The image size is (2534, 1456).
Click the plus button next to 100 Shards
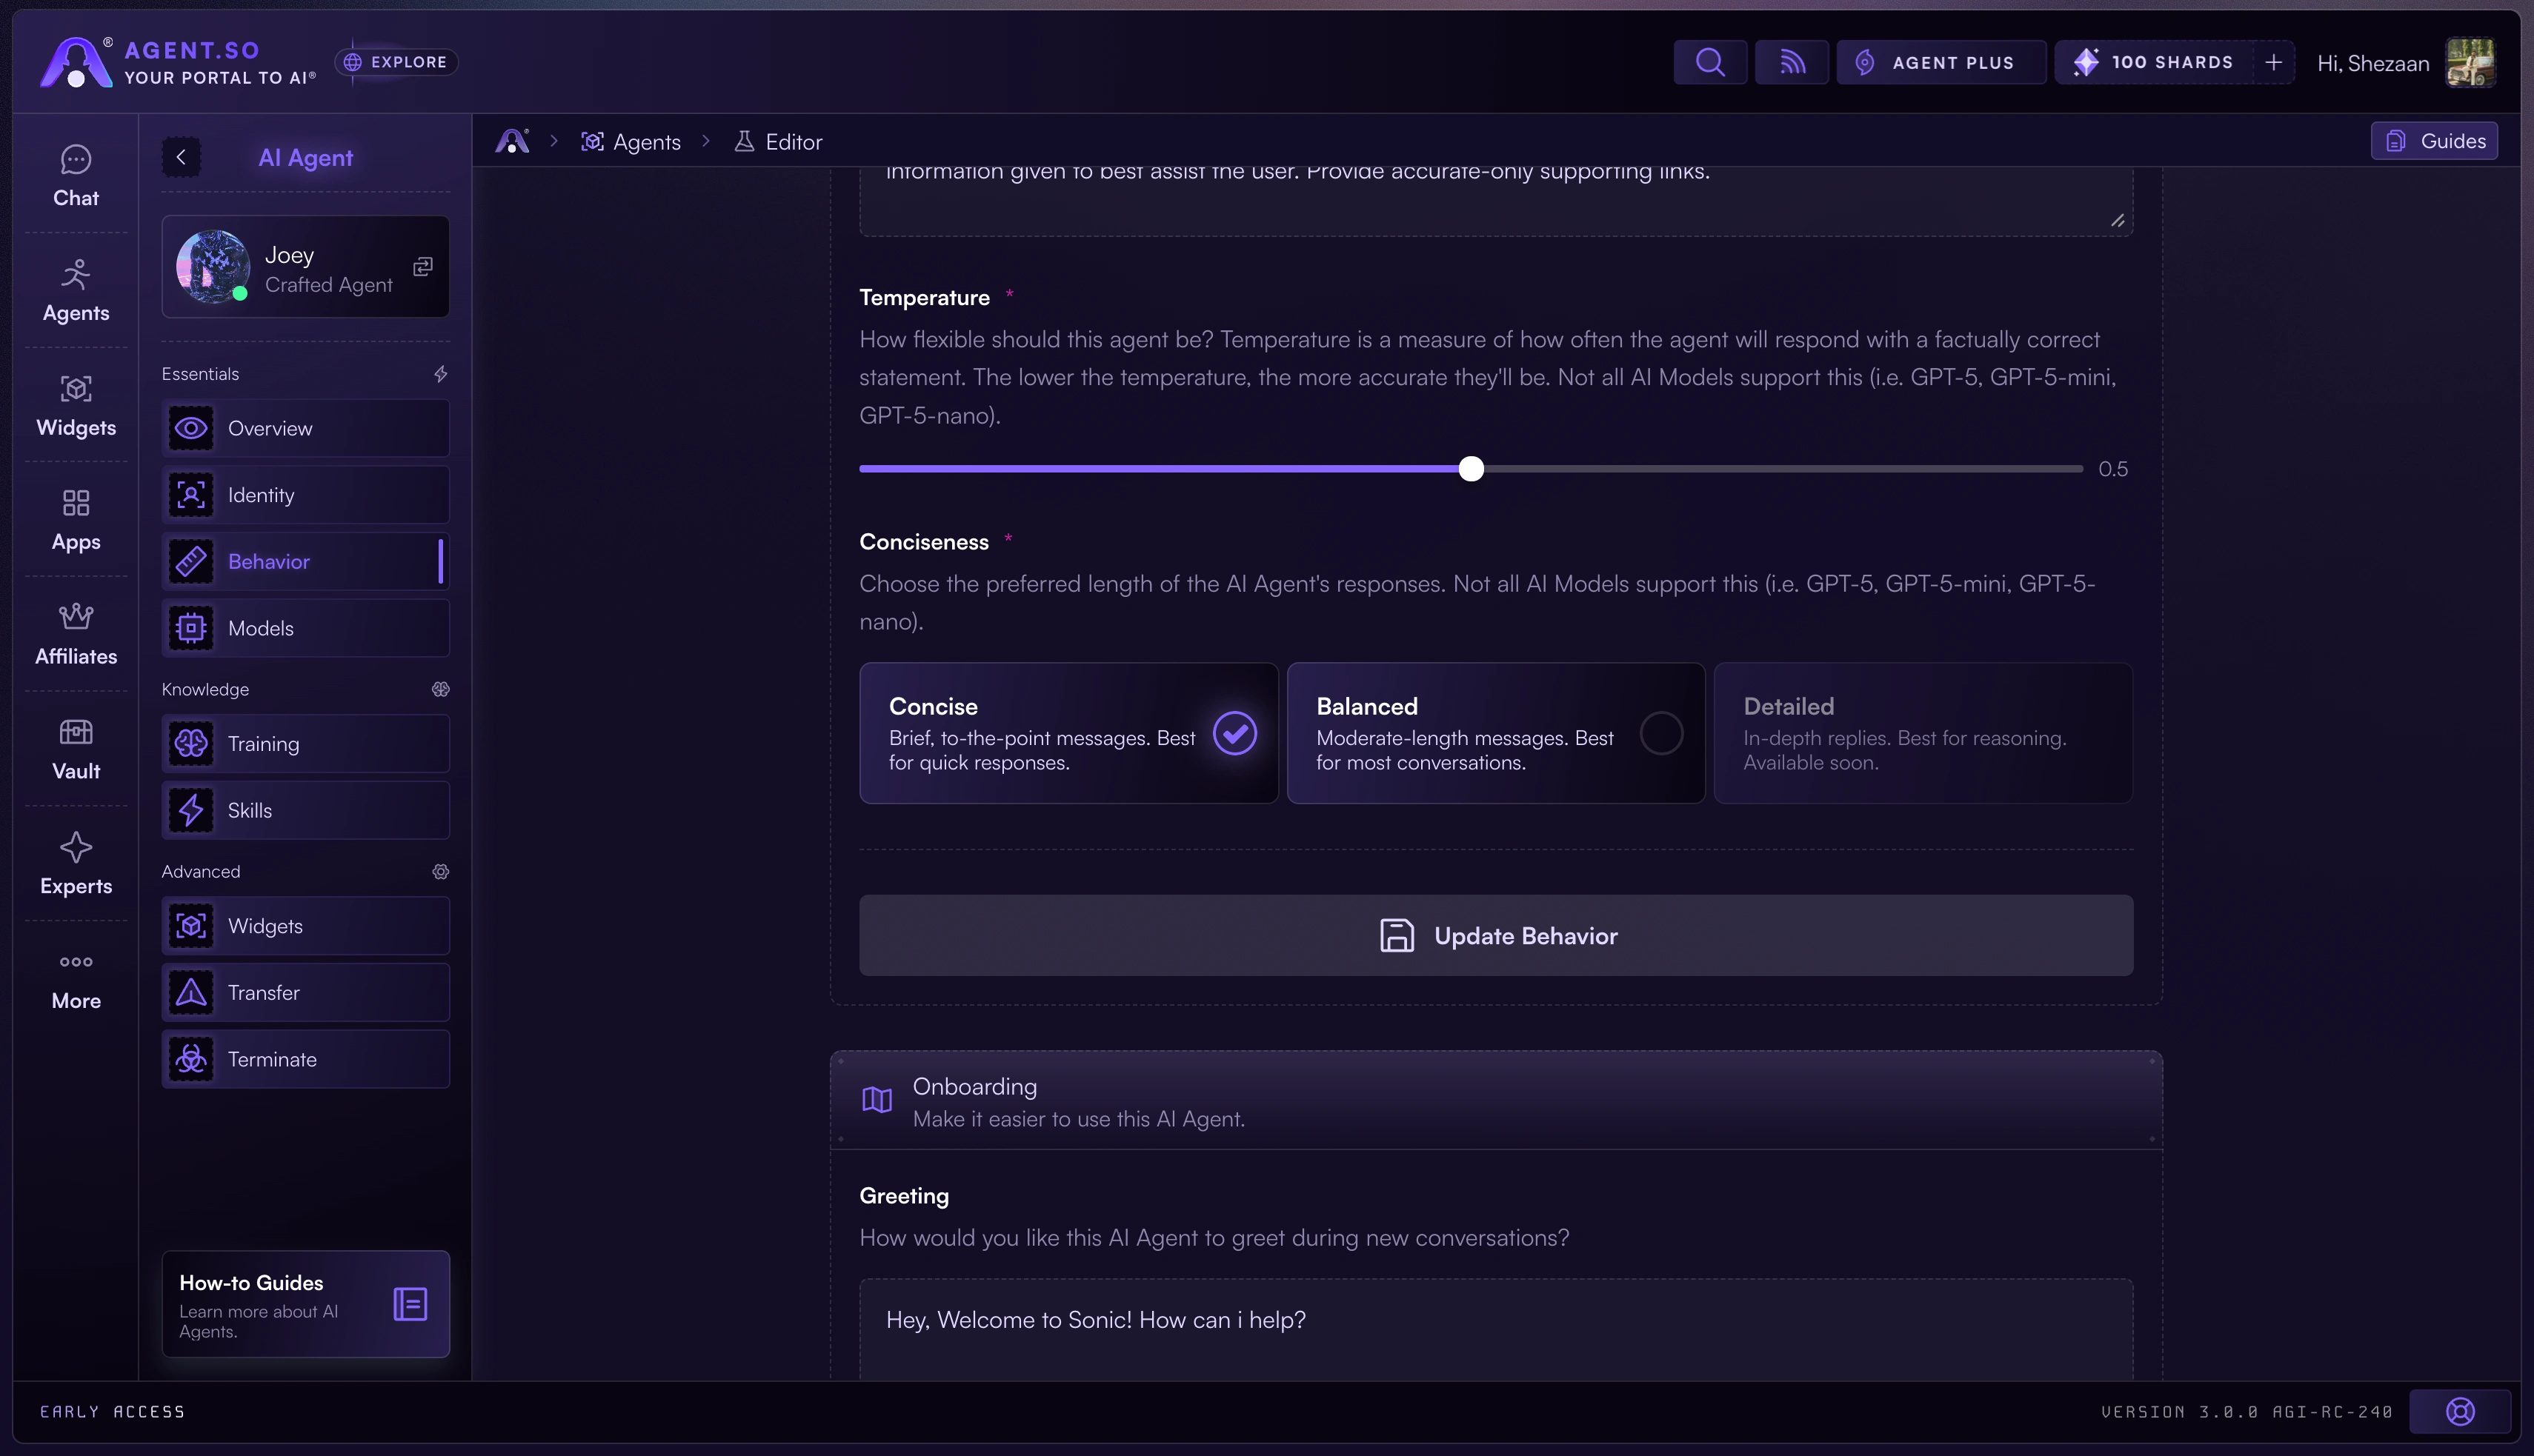pos(2273,62)
